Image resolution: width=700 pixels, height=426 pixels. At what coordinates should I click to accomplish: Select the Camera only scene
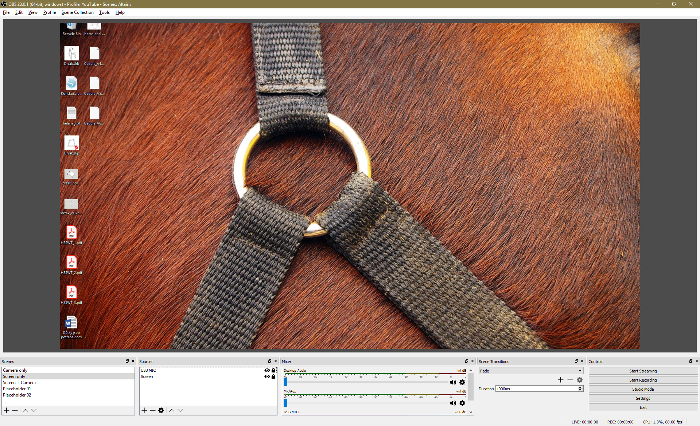click(68, 370)
